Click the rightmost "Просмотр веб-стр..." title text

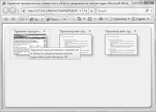pos(119,31)
